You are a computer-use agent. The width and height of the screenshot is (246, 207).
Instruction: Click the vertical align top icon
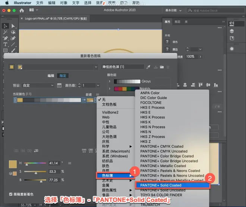201,85
